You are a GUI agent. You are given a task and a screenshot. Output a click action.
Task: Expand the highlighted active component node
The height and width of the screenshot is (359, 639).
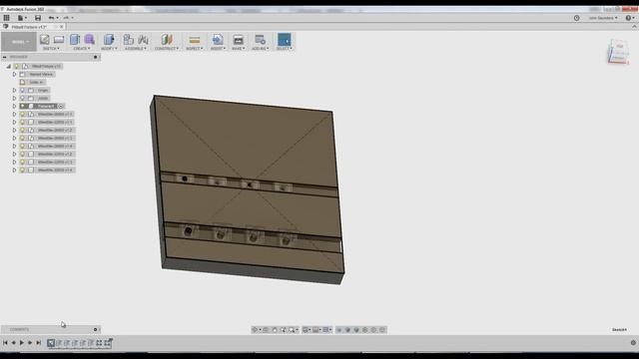pyautogui.click(x=14, y=107)
